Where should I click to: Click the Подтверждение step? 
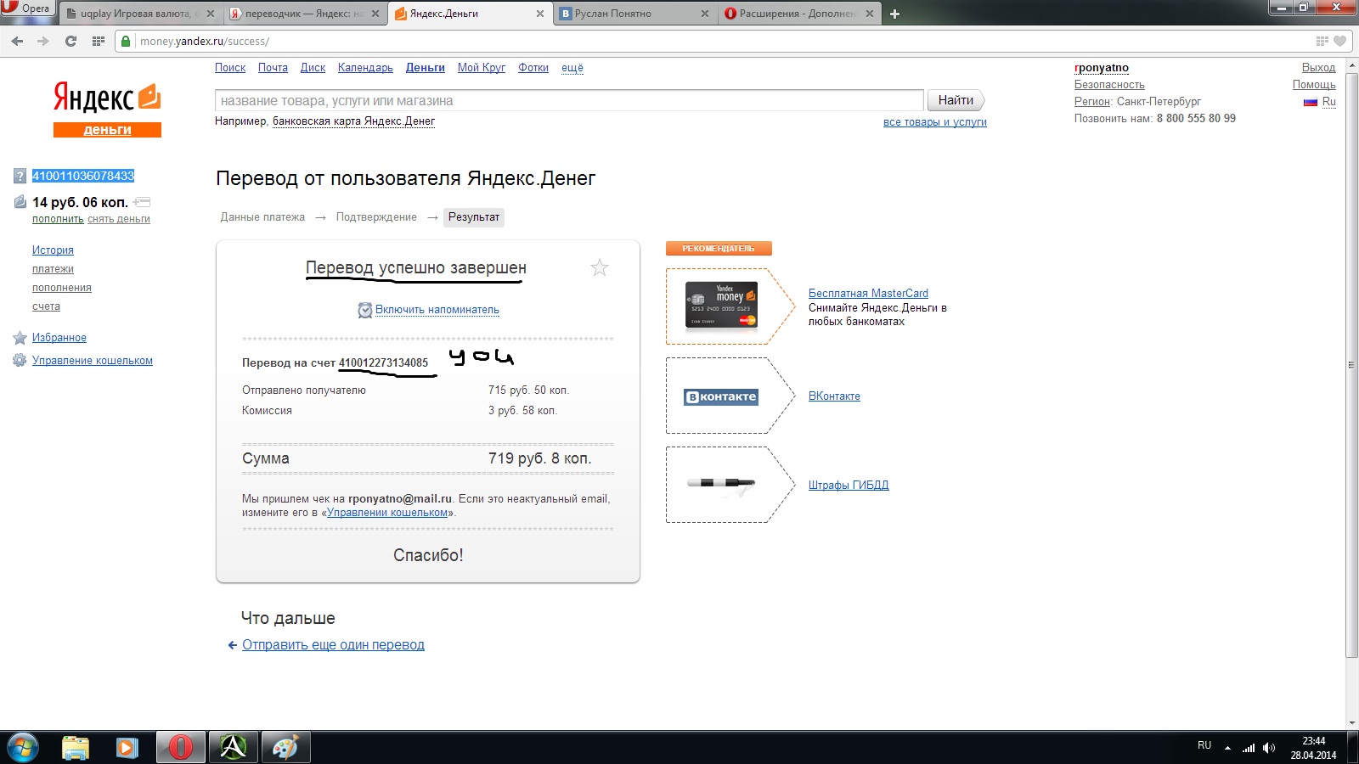pos(376,217)
